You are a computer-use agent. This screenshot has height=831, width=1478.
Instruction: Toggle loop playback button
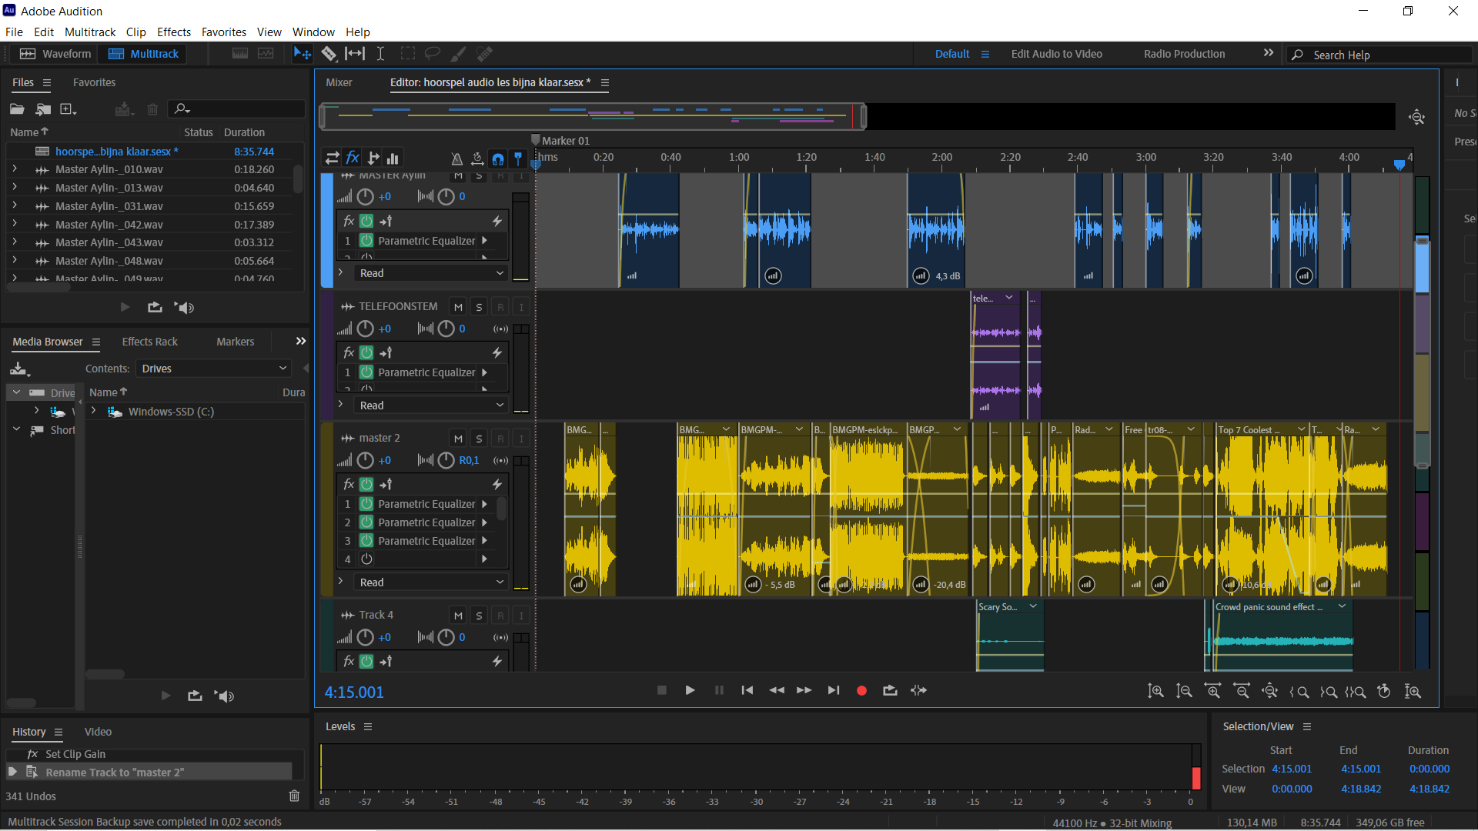[x=890, y=691]
